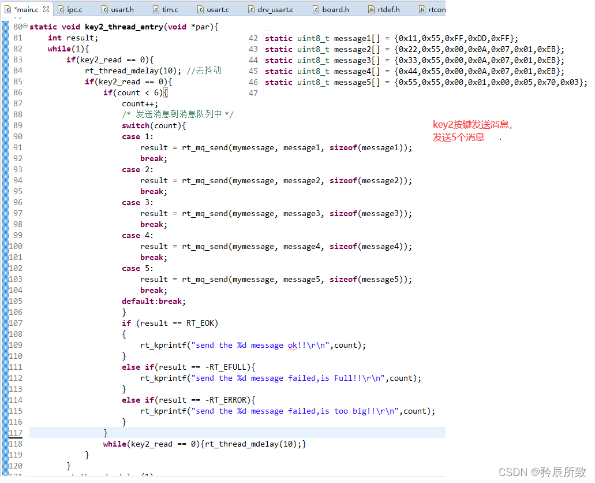Click 'if (result == RT_EOK)' line
The width and height of the screenshot is (595, 483).
click(x=170, y=324)
